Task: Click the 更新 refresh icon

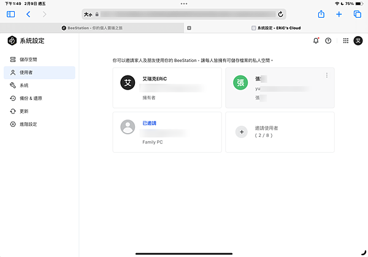Action: (13, 111)
